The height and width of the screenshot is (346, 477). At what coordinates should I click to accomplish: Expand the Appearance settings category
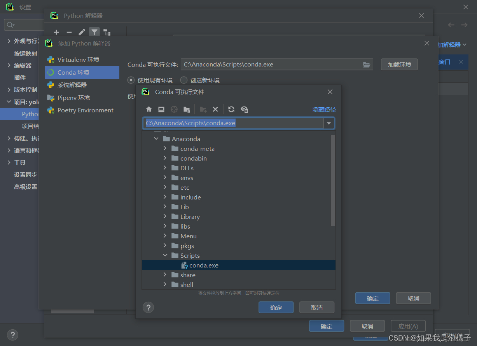point(9,41)
